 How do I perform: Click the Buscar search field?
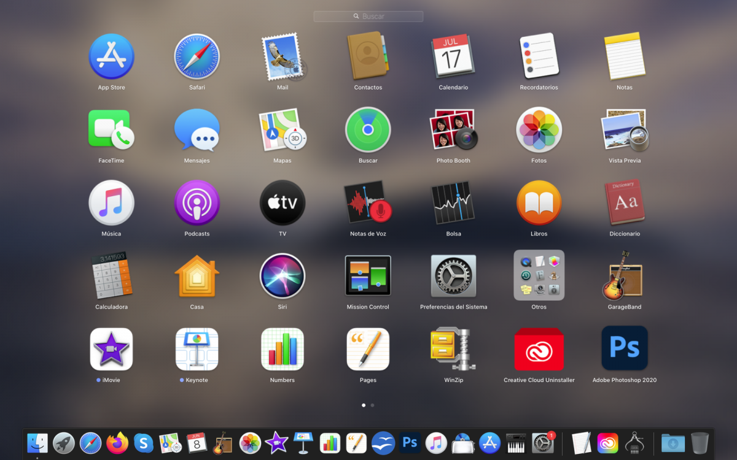tap(368, 17)
